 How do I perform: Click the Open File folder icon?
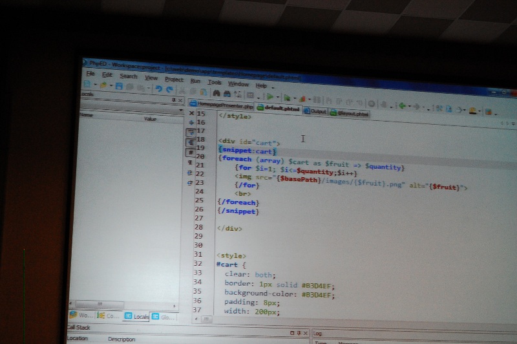click(103, 85)
